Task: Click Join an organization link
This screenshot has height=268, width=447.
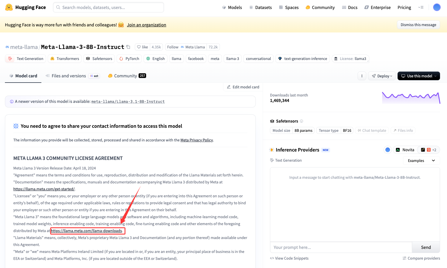Action: 146,25
